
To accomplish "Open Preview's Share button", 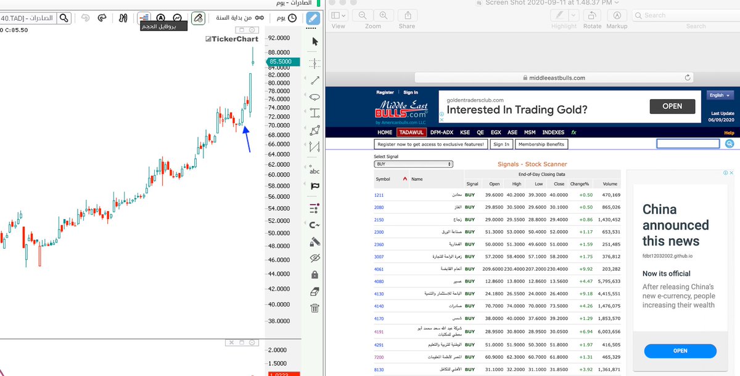I will coord(407,15).
